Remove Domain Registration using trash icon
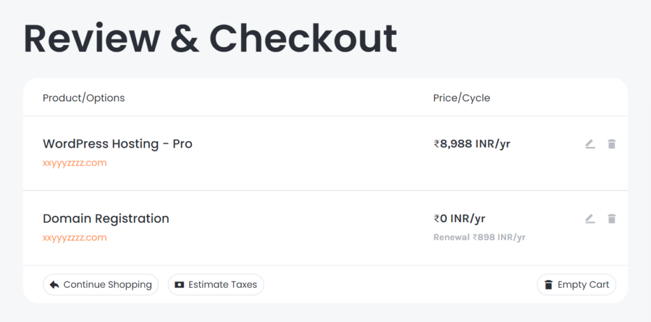Screen dimensions: 651x322 pos(612,218)
